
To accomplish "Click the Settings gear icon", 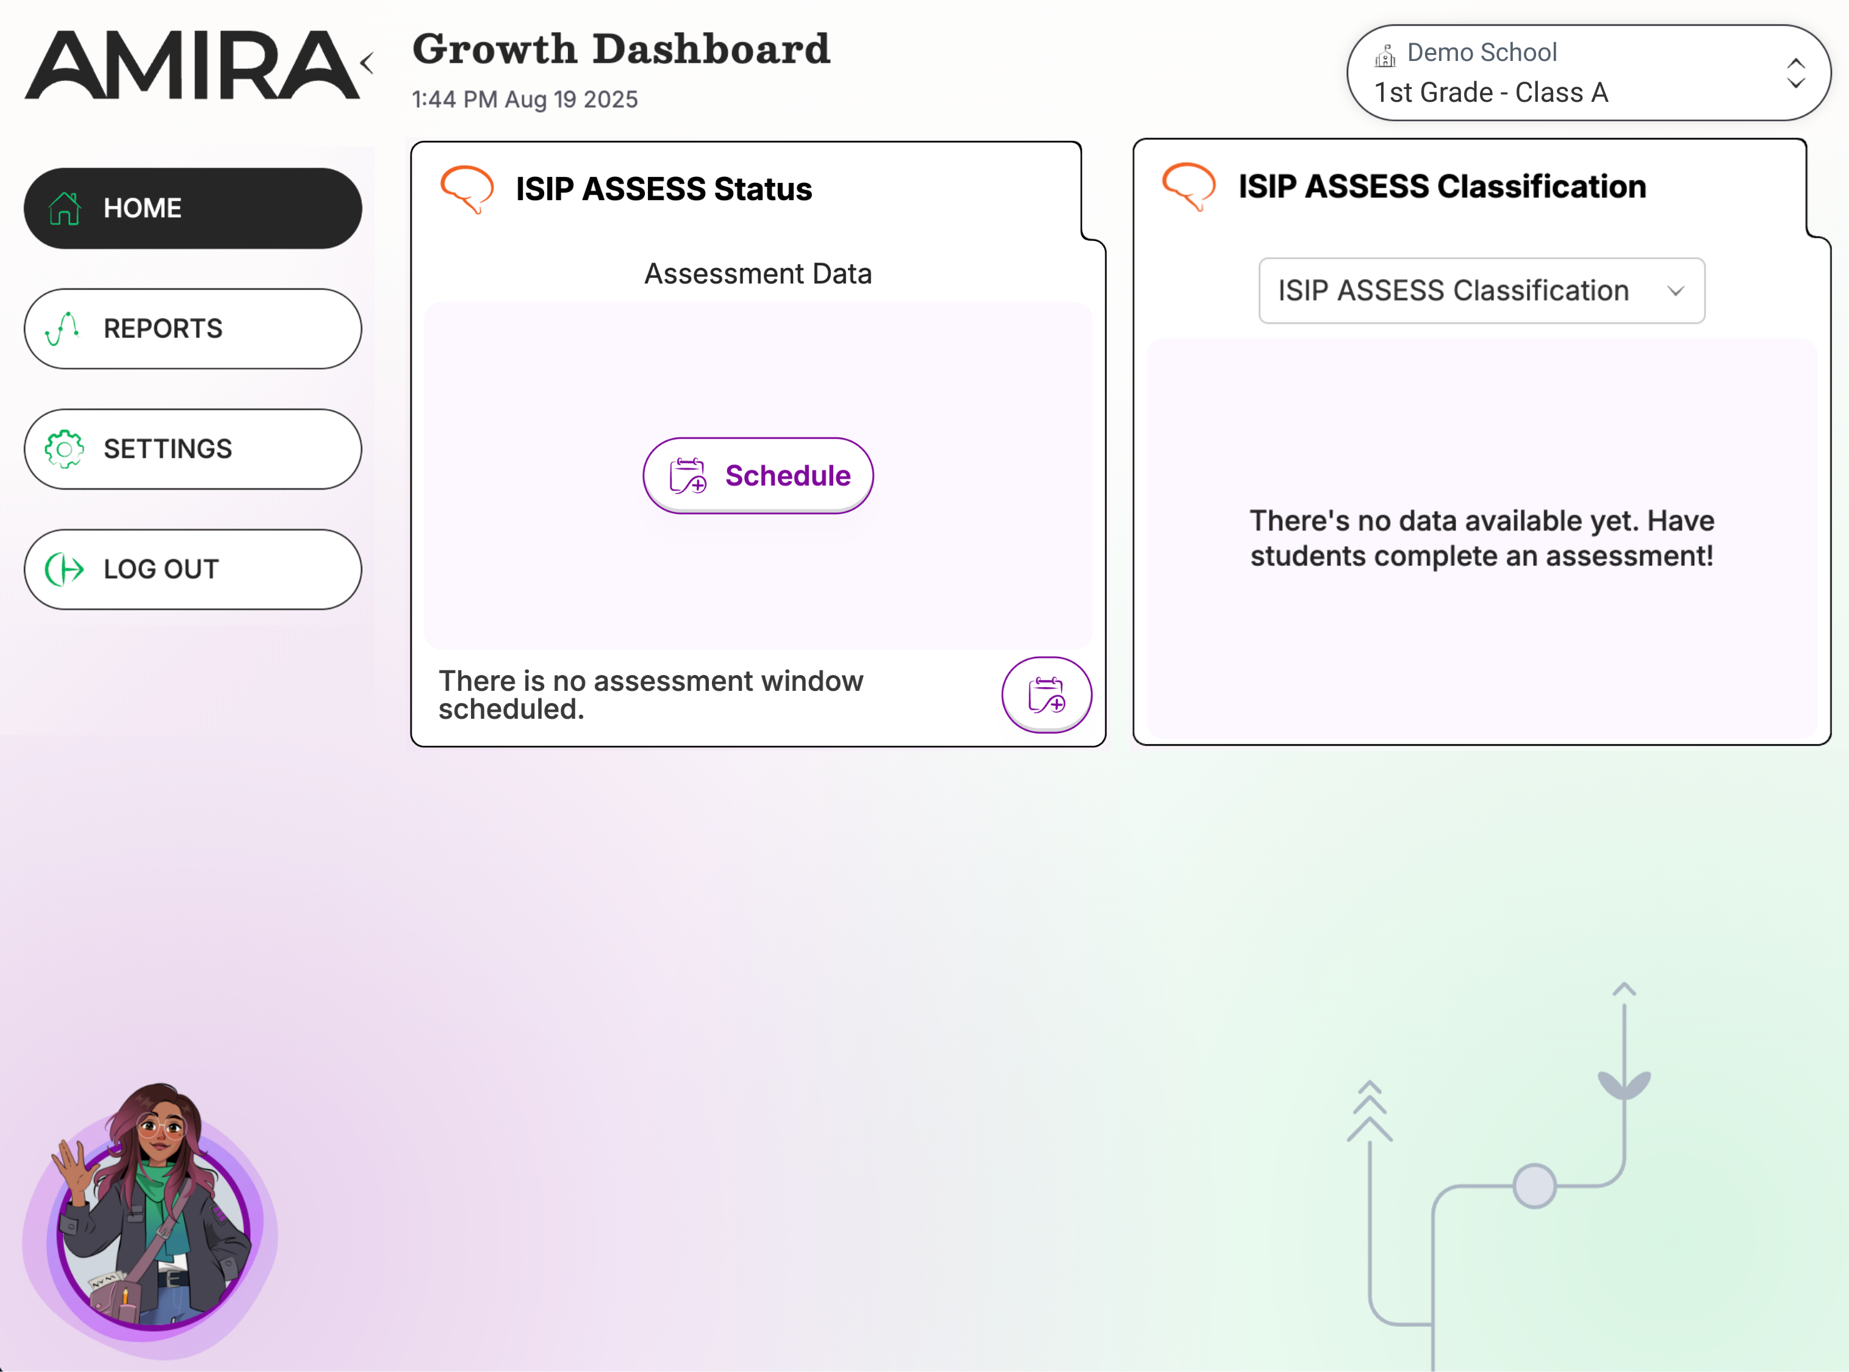I will click(64, 449).
